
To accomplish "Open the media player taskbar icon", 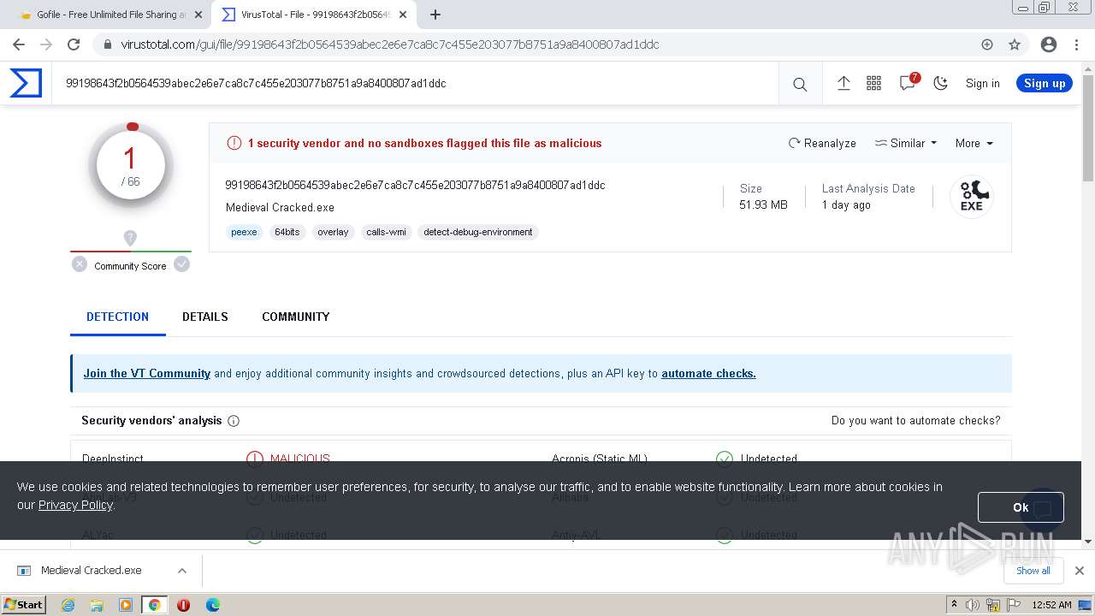I will pos(126,605).
